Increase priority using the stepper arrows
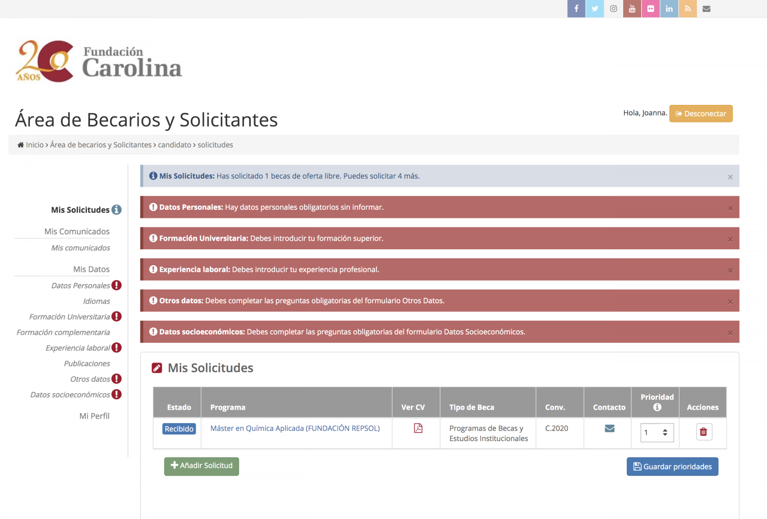Image resolution: width=767 pixels, height=519 pixels. (x=665, y=430)
